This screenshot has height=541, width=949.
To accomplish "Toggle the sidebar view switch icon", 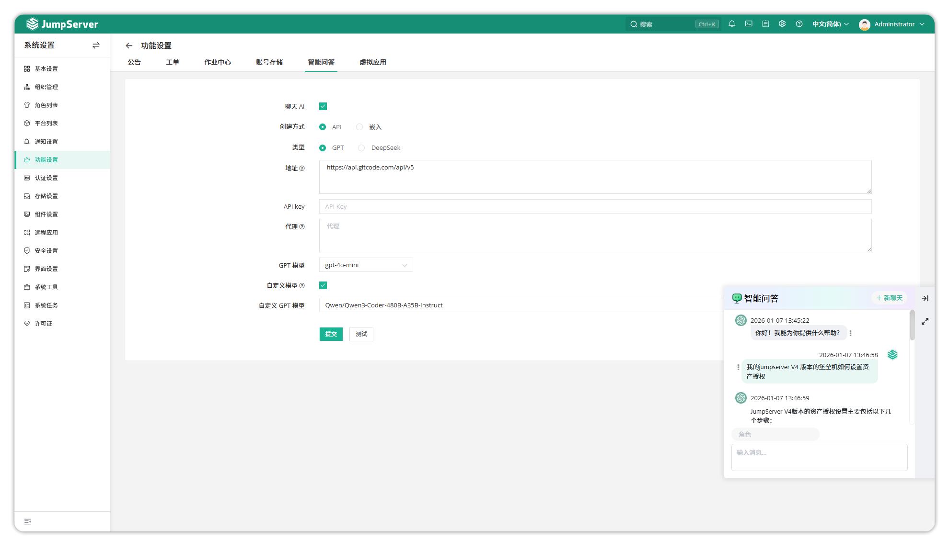I will (x=96, y=45).
